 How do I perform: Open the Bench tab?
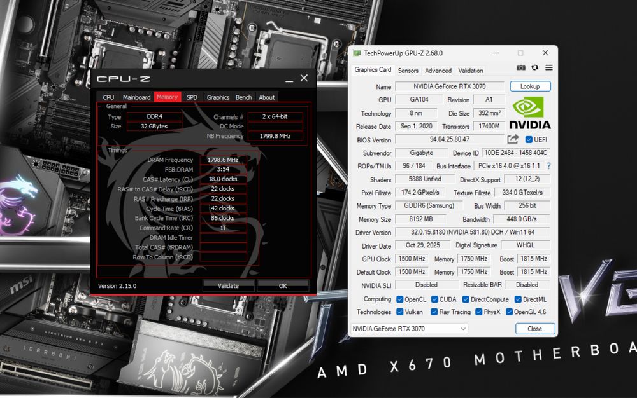(243, 97)
